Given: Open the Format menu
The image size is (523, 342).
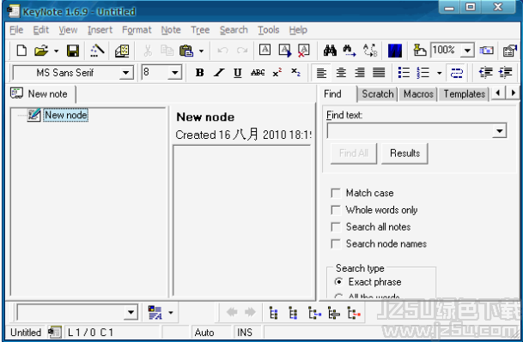Looking at the screenshot, I should click(137, 30).
